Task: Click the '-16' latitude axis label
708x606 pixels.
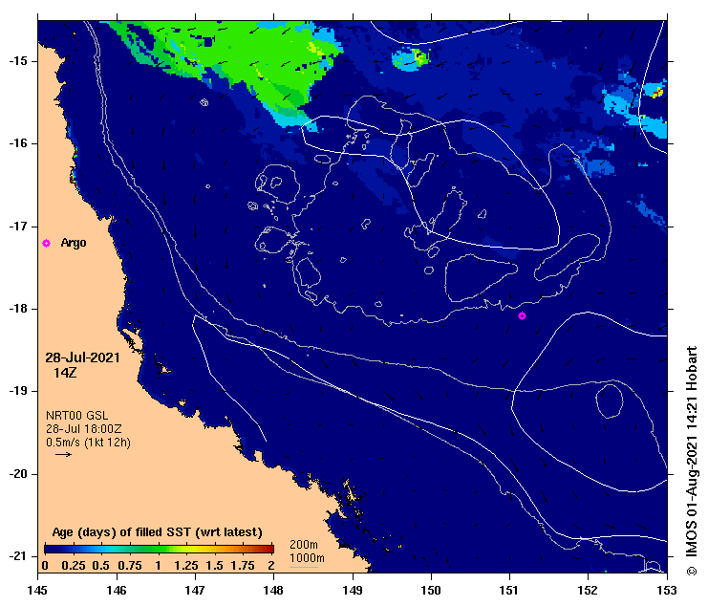Action: pyautogui.click(x=18, y=143)
